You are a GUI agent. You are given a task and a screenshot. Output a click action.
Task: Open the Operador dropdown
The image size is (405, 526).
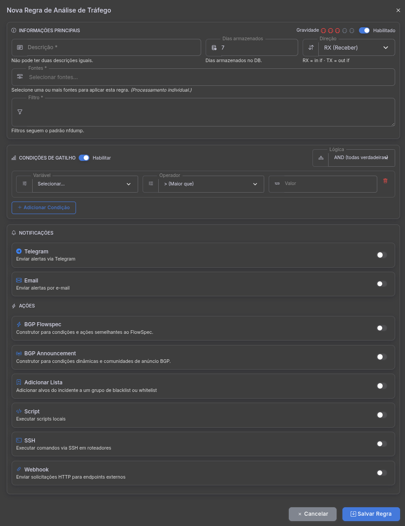pos(211,184)
